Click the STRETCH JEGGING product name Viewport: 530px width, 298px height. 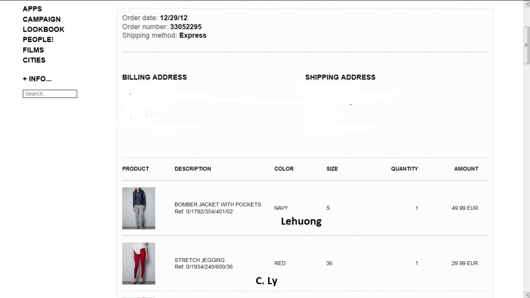(x=199, y=260)
